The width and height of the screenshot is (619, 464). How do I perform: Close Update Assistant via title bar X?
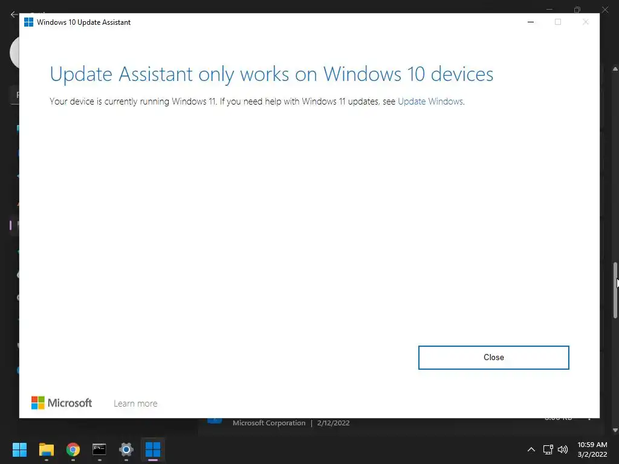click(585, 22)
